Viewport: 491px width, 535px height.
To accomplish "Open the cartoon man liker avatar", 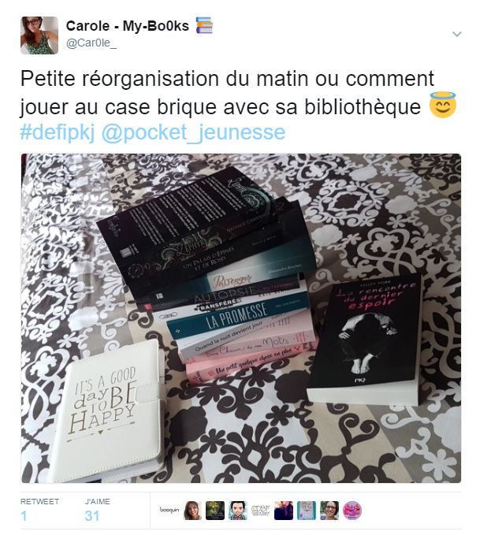I will 238,510.
